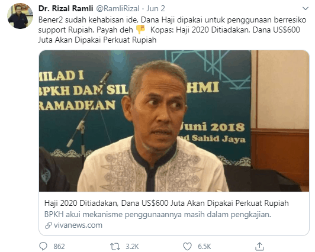The height and width of the screenshot is (252, 315).
Task: Visit the @RamliRizal handle link
Action: click(118, 8)
